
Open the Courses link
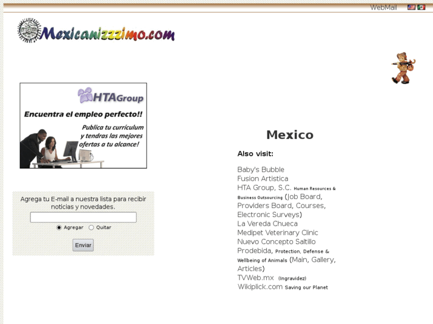(310, 206)
